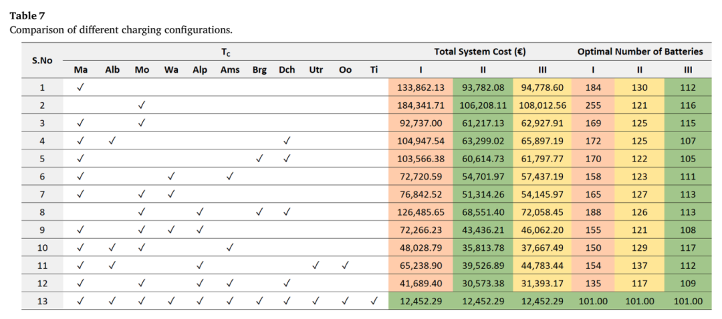Click the cost value 108,012.56
Image resolution: width=722 pixels, height=319 pixels.
coord(542,105)
